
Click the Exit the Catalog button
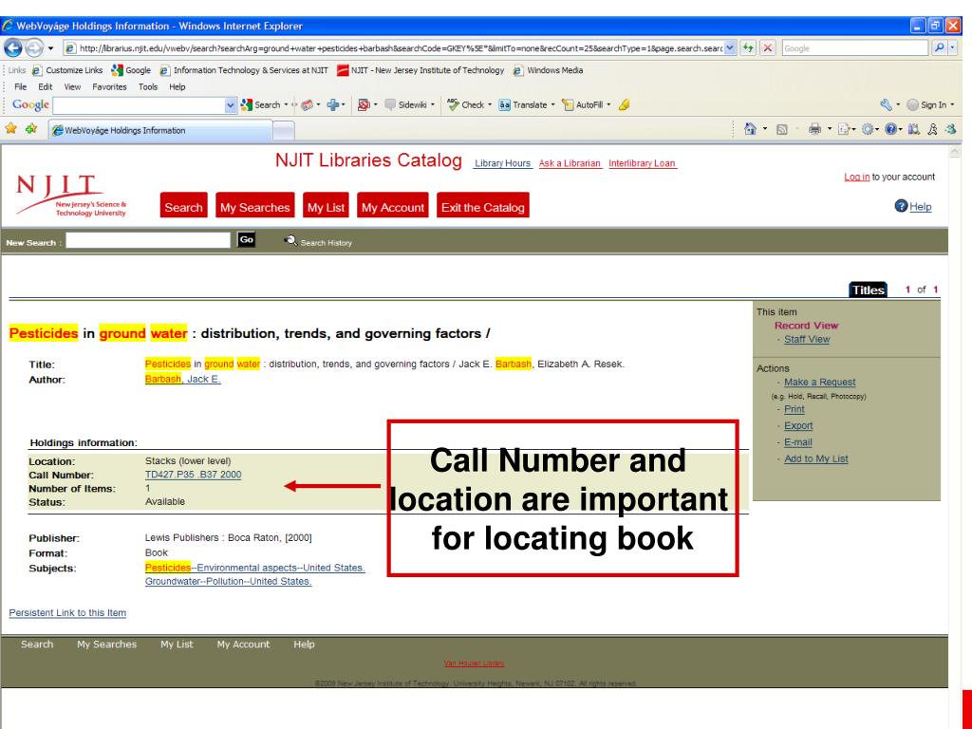[483, 206]
